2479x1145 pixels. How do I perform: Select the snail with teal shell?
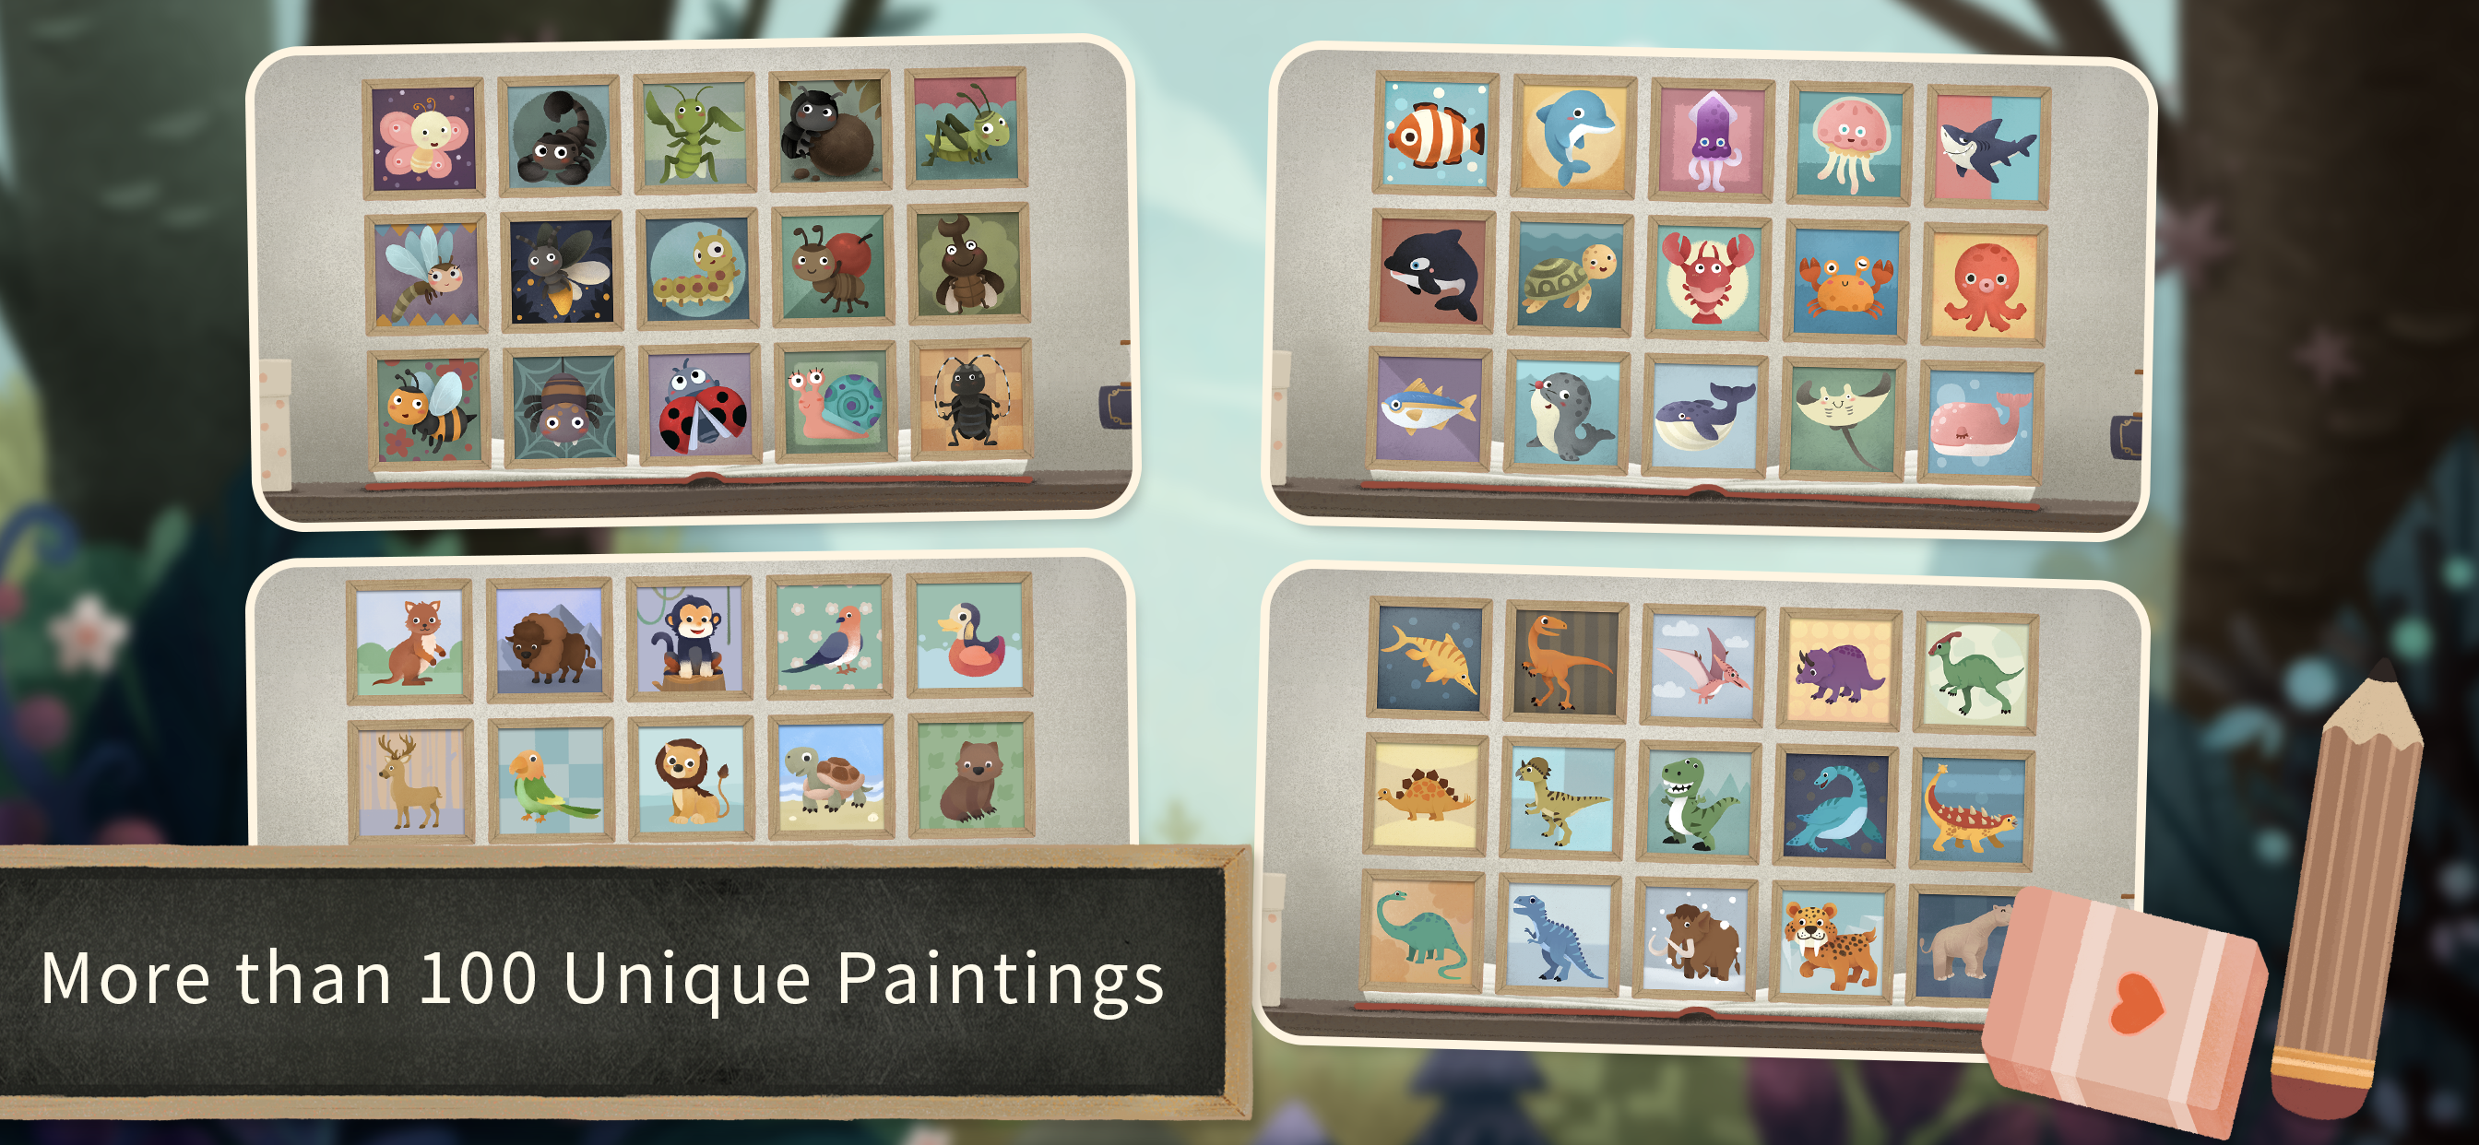(x=836, y=402)
